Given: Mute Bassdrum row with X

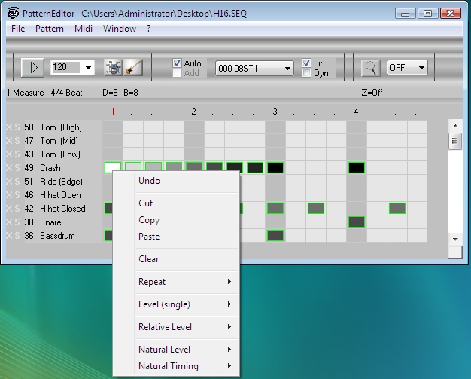Looking at the screenshot, I should pyautogui.click(x=9, y=236).
